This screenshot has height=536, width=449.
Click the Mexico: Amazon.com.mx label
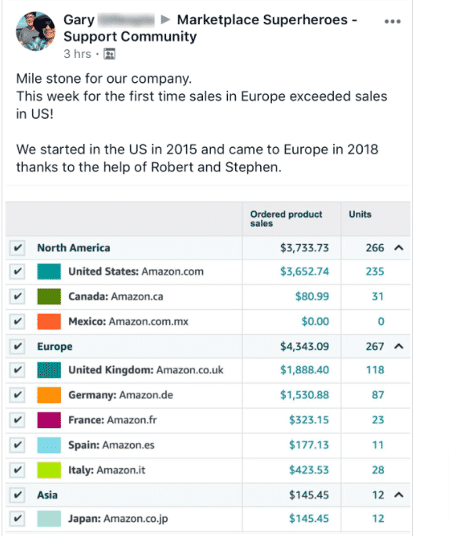pos(129,322)
